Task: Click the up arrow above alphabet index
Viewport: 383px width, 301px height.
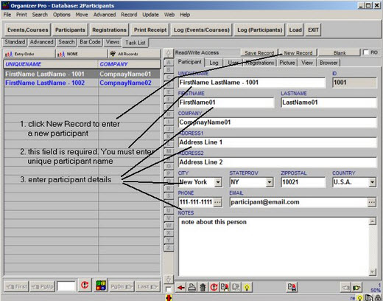Action: point(169,53)
